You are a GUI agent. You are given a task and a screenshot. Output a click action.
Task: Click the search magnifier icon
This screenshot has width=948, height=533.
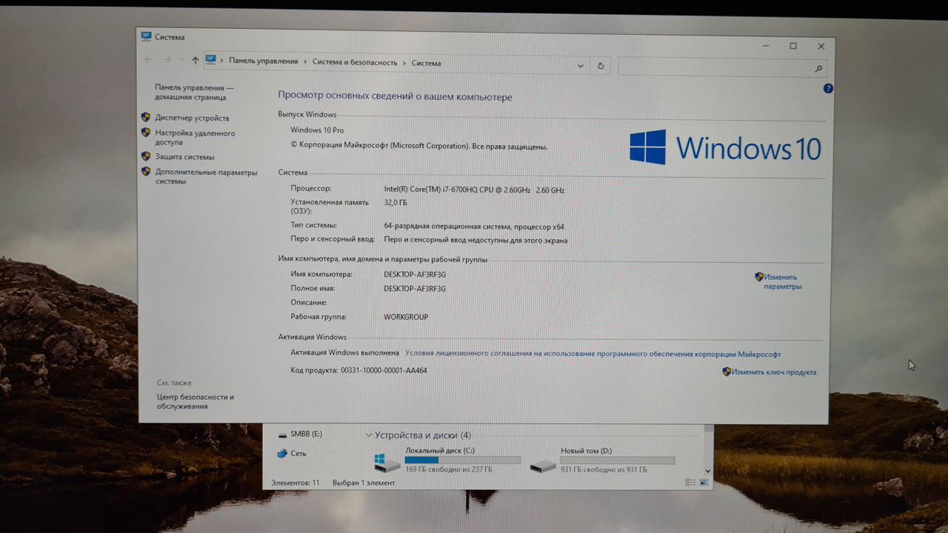point(818,69)
